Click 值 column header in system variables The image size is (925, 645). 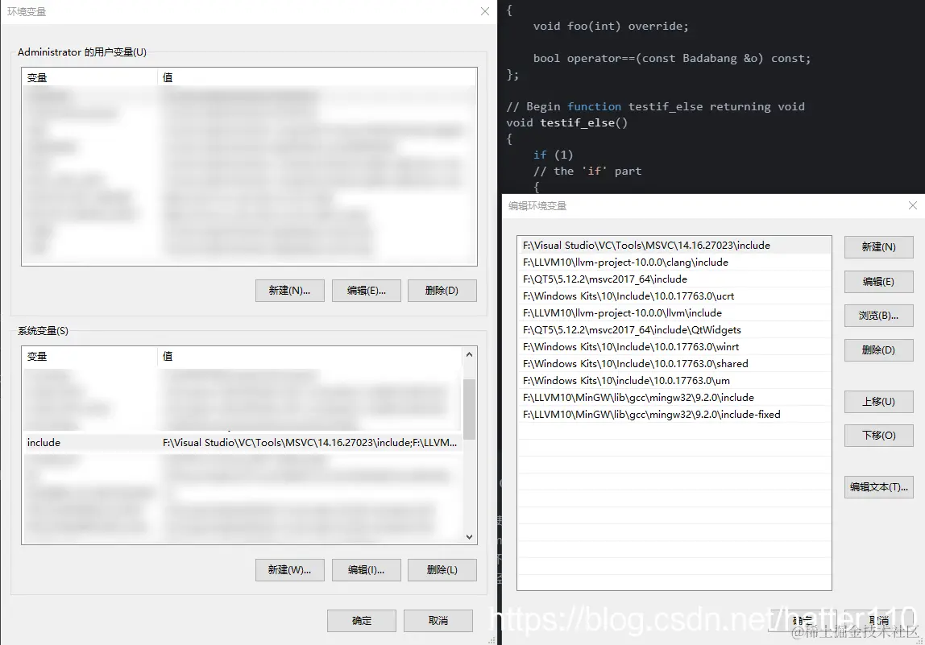point(310,356)
